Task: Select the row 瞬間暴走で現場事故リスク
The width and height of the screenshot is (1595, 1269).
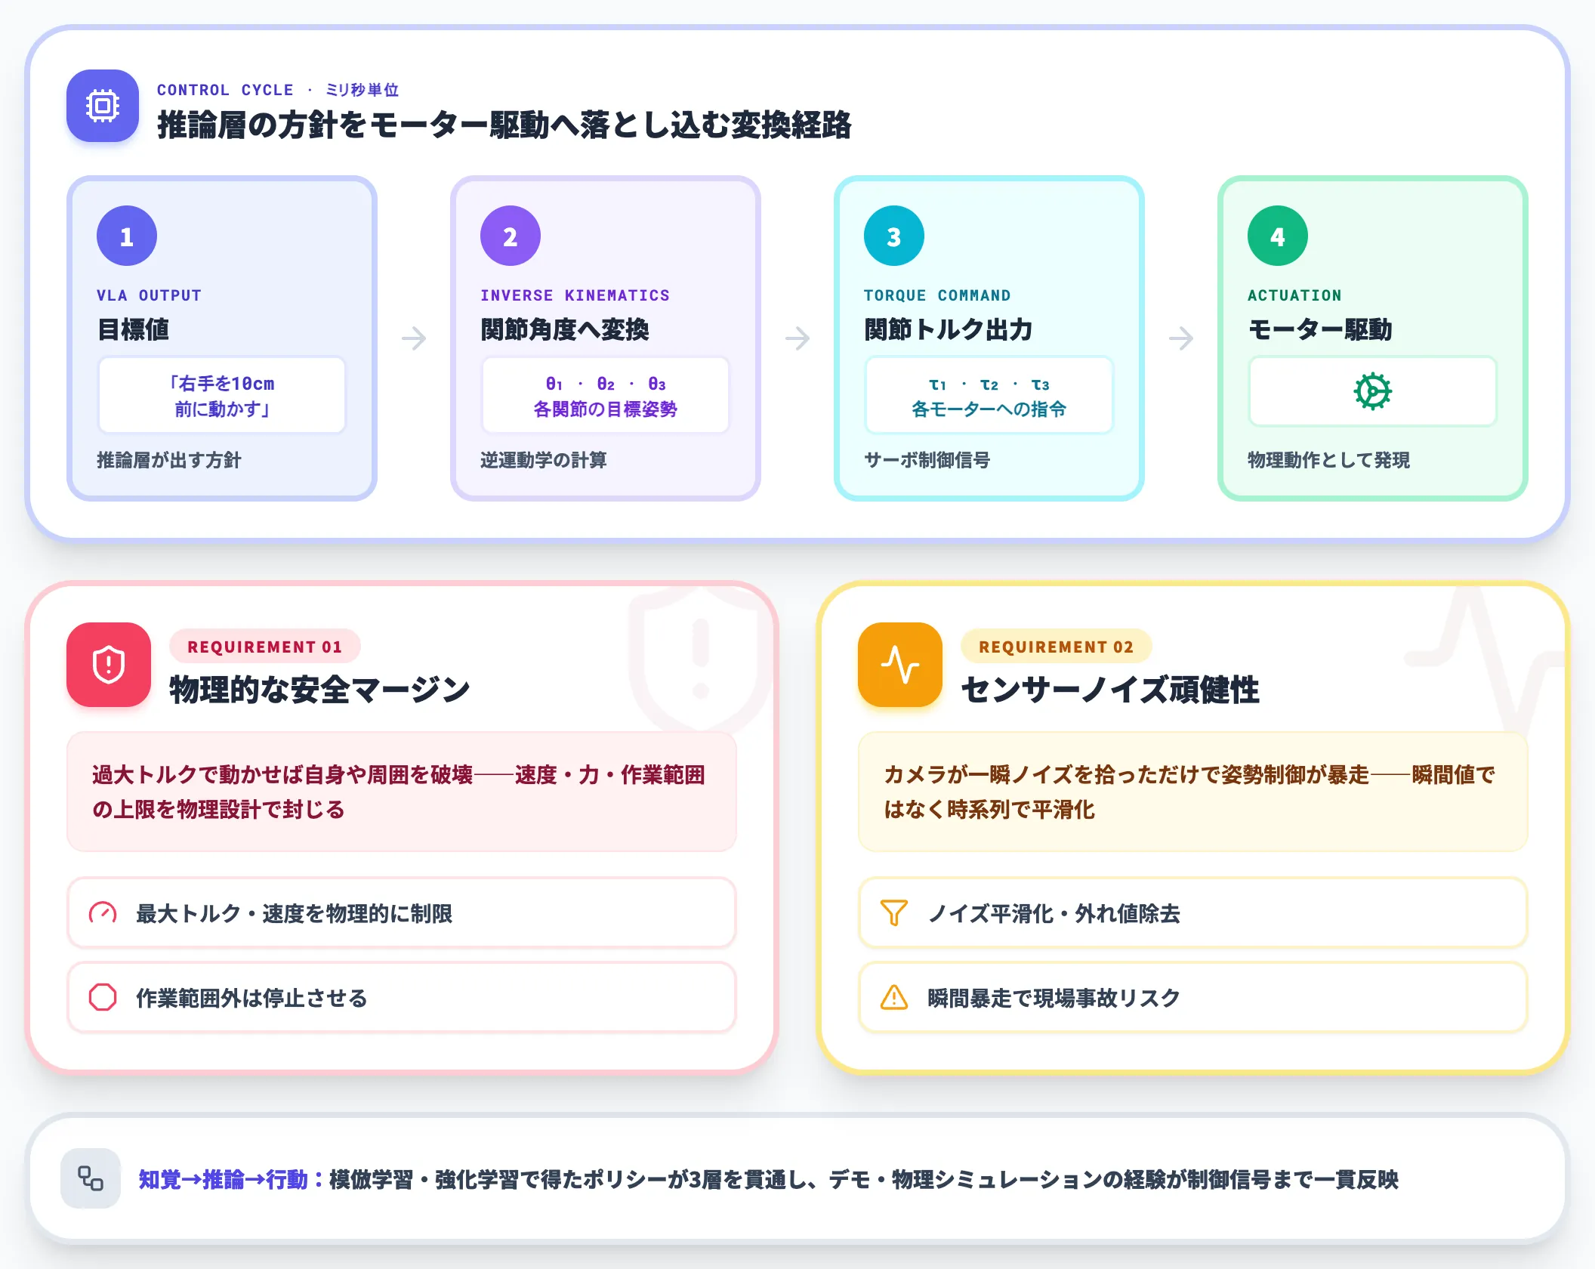Action: tap(1193, 997)
